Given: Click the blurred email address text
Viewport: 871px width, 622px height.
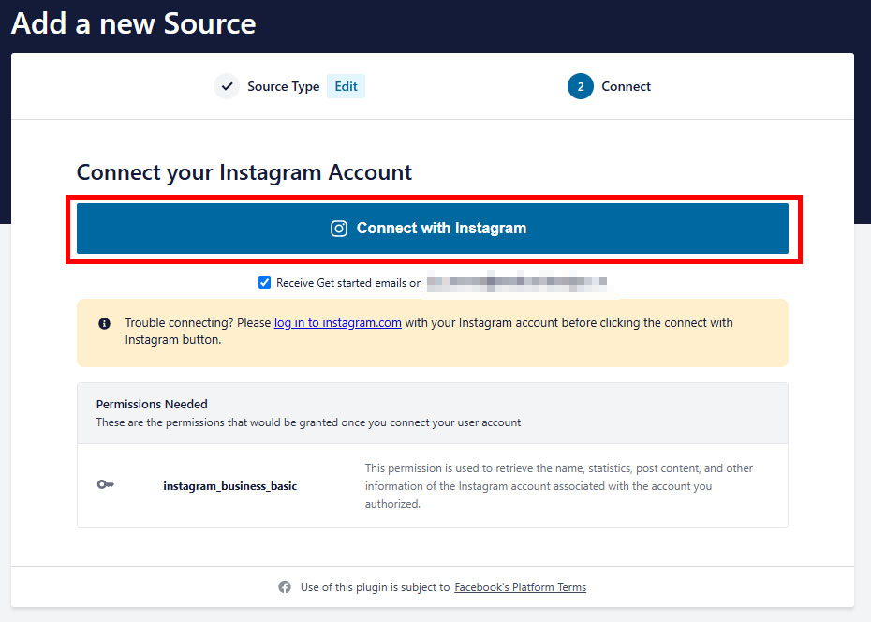Looking at the screenshot, I should click(517, 282).
